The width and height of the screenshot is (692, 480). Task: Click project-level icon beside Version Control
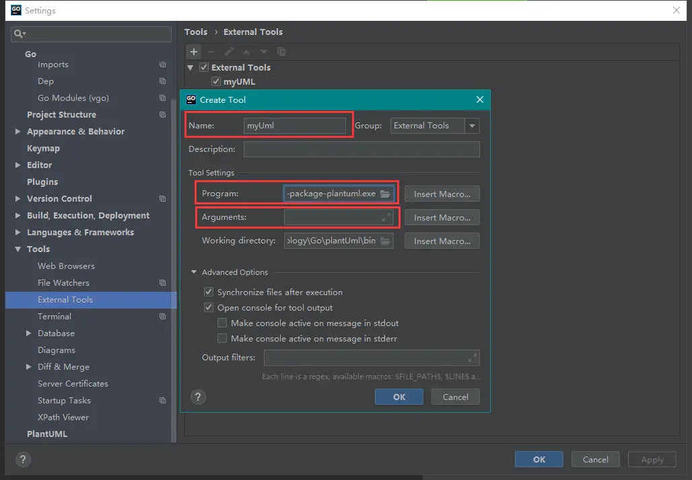pyautogui.click(x=162, y=199)
